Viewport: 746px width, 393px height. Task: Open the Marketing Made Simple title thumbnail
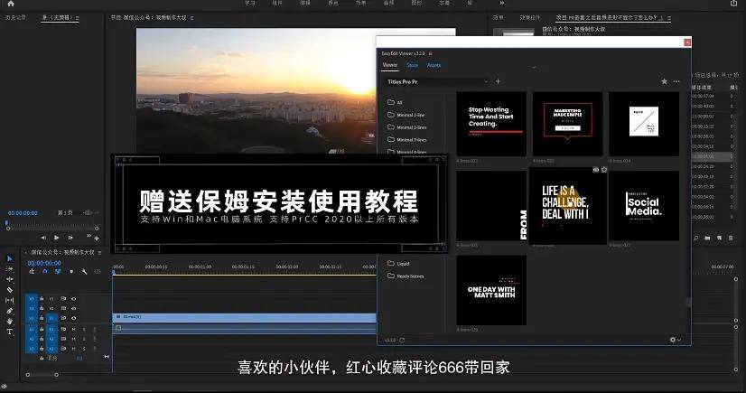[567, 124]
